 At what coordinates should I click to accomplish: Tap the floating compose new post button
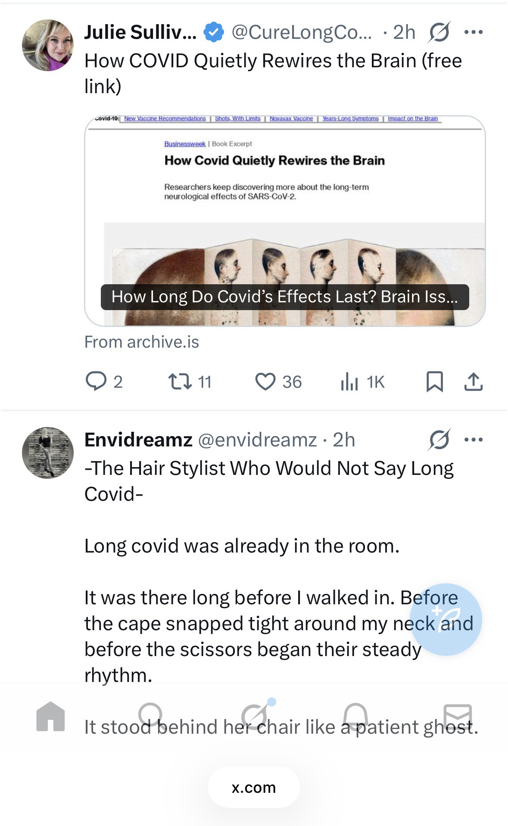click(446, 619)
